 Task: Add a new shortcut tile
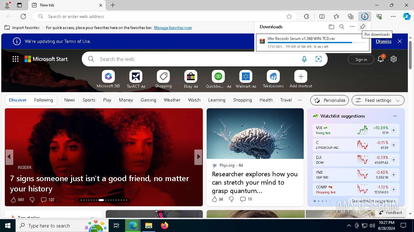301,79
